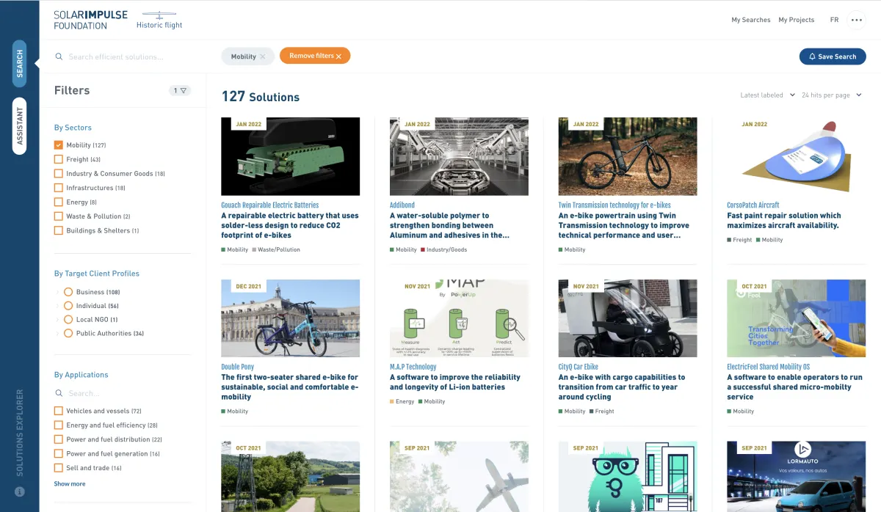Screen dimensions: 881x512
Task: Expand the Business profile chevron
Action: point(57,292)
